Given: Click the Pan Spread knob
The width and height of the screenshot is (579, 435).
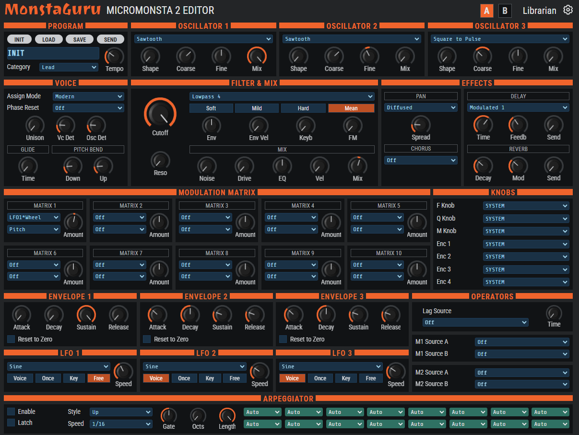Looking at the screenshot, I should [x=421, y=125].
